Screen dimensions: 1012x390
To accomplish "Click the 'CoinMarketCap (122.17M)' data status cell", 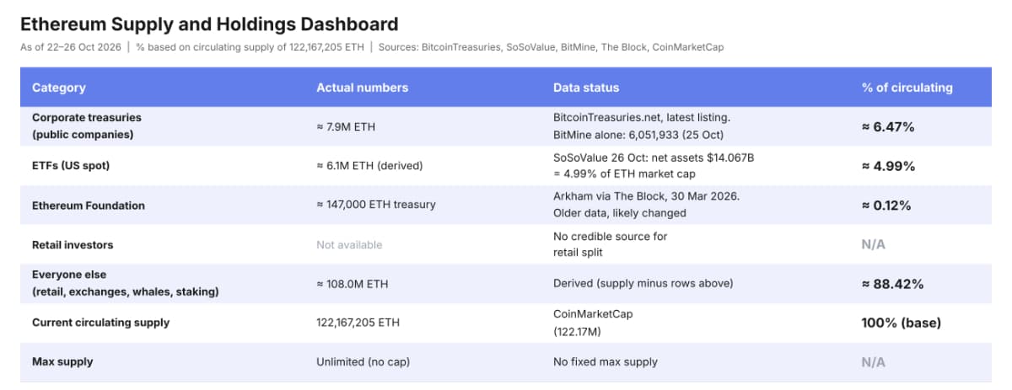I will (x=593, y=323).
